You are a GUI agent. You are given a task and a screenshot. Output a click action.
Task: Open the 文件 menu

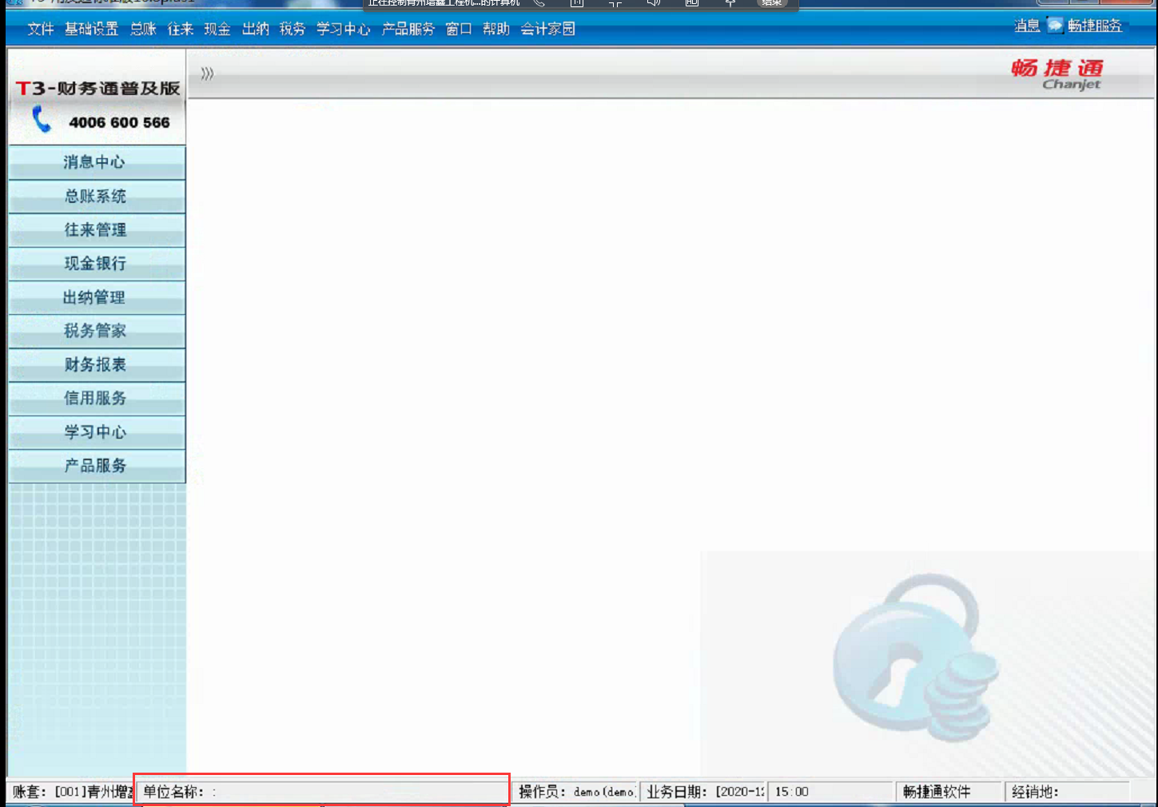click(x=41, y=29)
